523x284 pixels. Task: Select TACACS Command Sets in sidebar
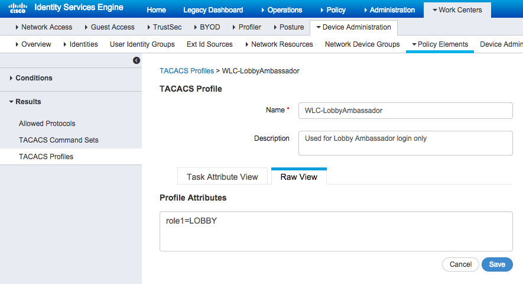pyautogui.click(x=59, y=140)
